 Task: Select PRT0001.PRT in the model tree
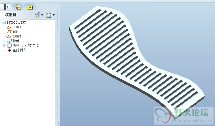tap(16, 22)
